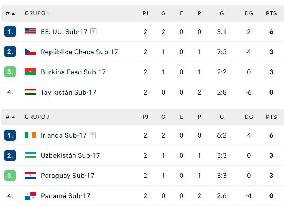Click the Uzbekistan flag icon
The width and height of the screenshot is (284, 207).
(30, 155)
